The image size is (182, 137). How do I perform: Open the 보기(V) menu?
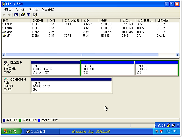(34, 9)
